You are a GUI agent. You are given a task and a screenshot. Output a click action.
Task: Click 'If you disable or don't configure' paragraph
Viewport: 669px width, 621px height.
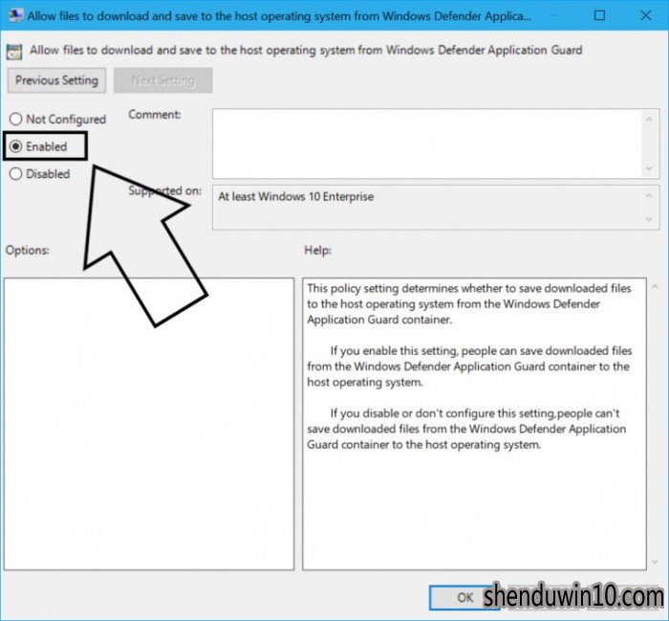[x=466, y=429]
